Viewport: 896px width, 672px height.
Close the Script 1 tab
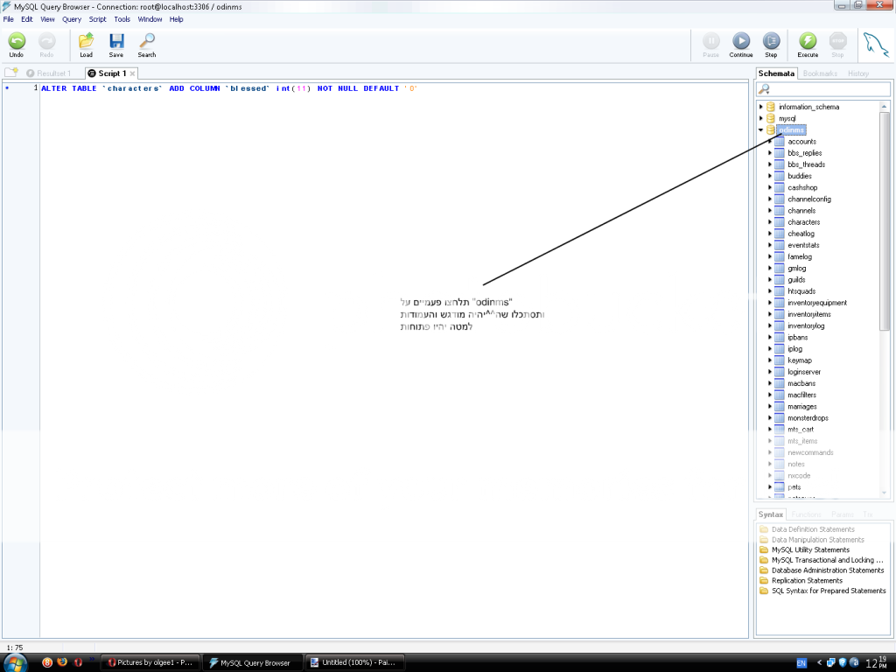pyautogui.click(x=133, y=73)
